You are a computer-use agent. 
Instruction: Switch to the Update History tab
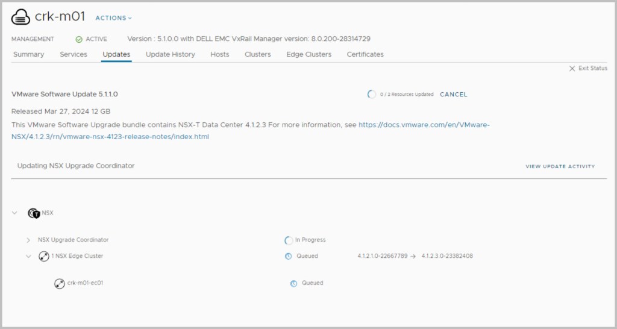point(171,54)
